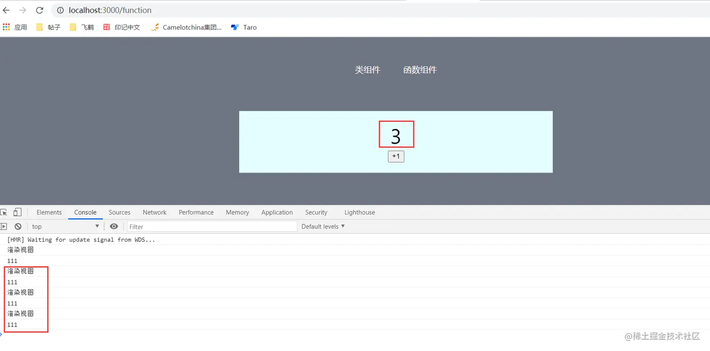Click the browser forward arrow
This screenshot has height=351, width=710.
point(23,10)
